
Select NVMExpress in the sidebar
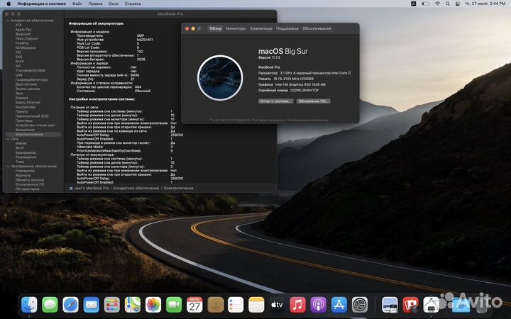(x=26, y=48)
